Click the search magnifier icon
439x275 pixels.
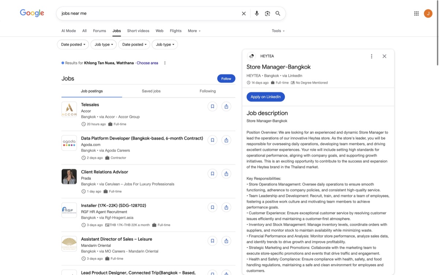(278, 13)
